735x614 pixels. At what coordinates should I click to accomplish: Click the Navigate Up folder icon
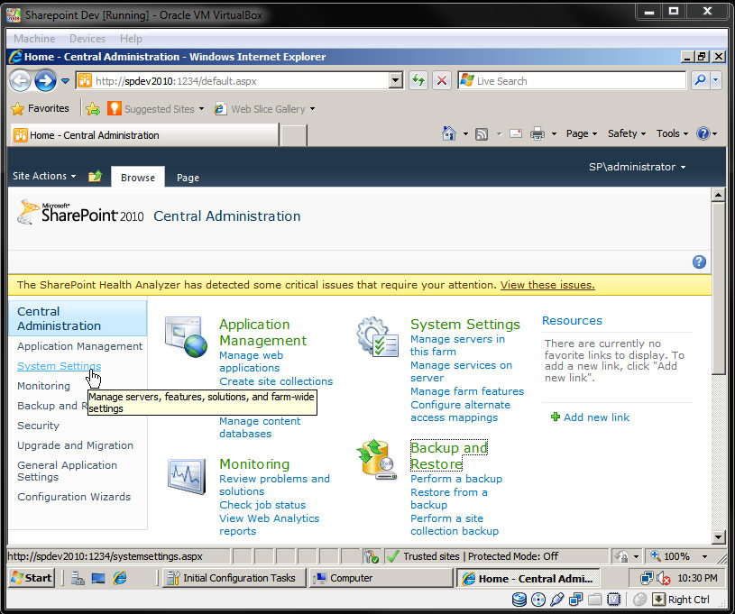[x=96, y=176]
